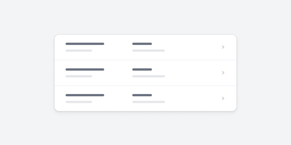Select the middle row's long dark title bar
Viewport: 291px width, 145px height.
coord(85,69)
